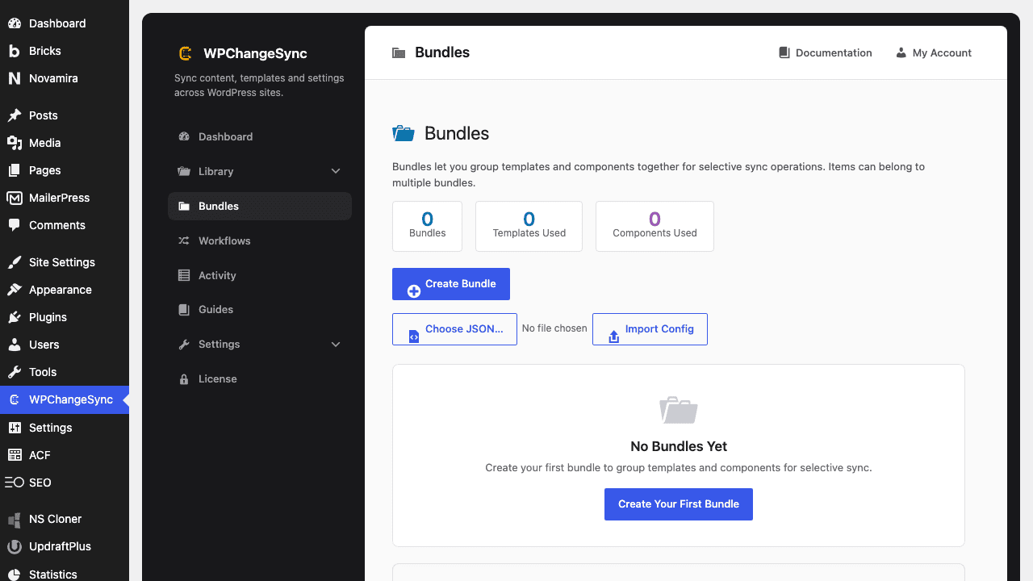The width and height of the screenshot is (1033, 581).
Task: Click the WordPress Dashboard gauge icon
Action: pyautogui.click(x=15, y=23)
